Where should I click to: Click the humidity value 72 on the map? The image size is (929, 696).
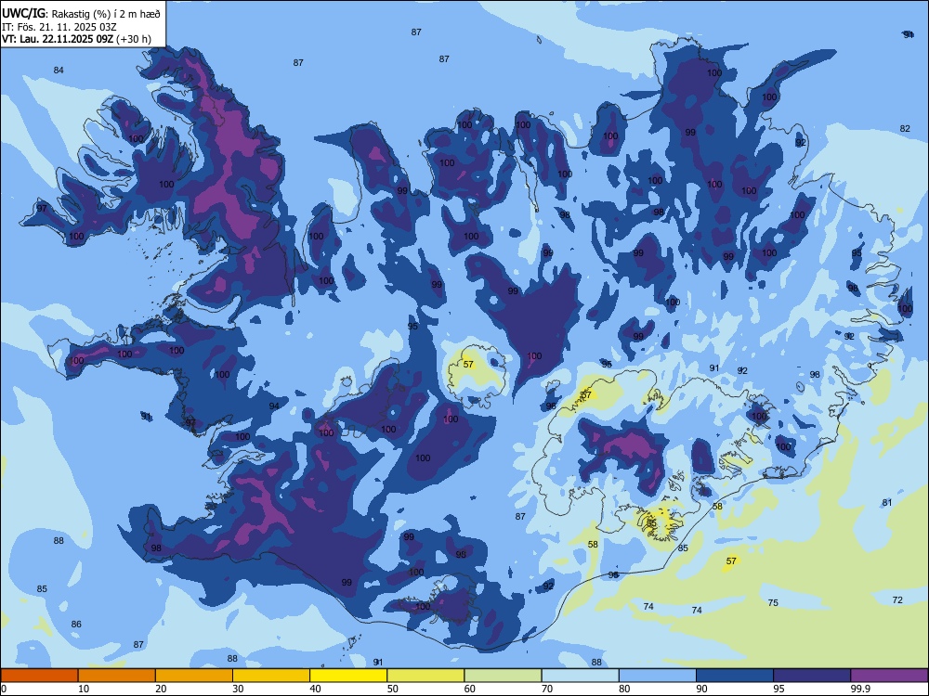tap(897, 600)
